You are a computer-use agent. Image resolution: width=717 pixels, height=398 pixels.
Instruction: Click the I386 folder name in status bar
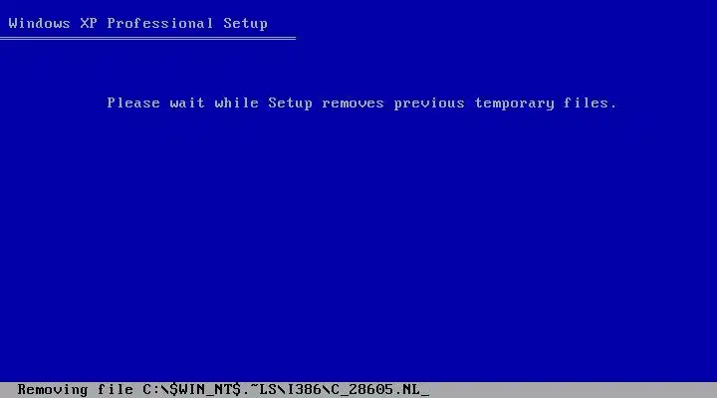click(x=304, y=389)
